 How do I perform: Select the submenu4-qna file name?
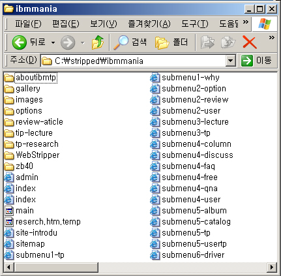(x=190, y=189)
